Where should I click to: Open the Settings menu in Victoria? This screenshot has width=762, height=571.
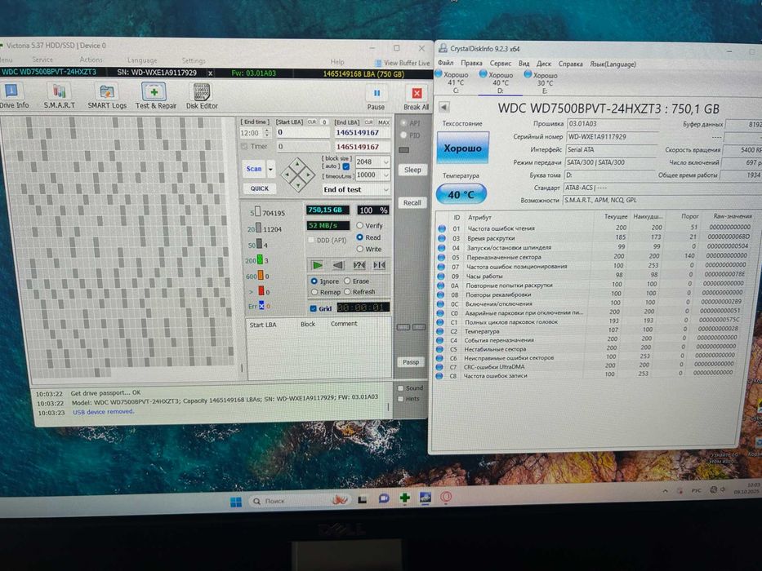pos(194,60)
